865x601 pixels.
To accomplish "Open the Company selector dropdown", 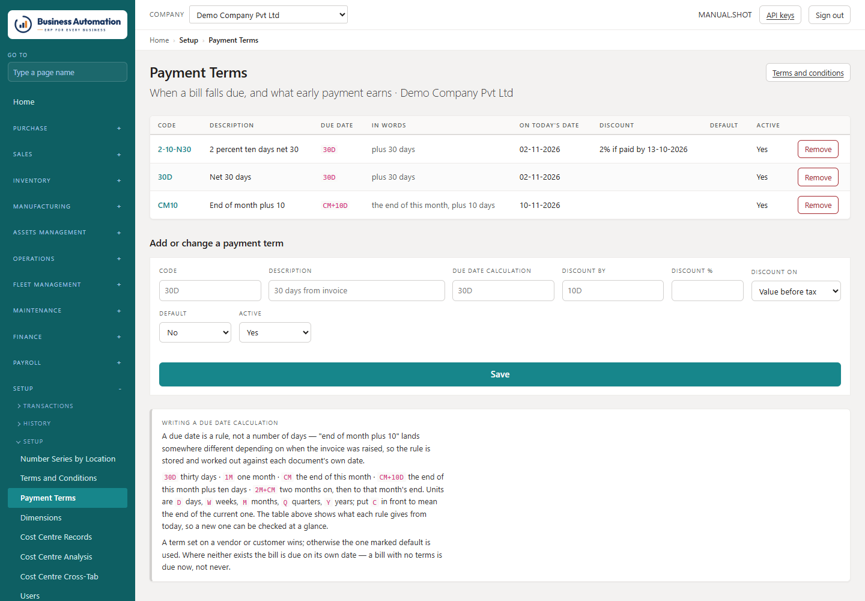I will tap(269, 15).
